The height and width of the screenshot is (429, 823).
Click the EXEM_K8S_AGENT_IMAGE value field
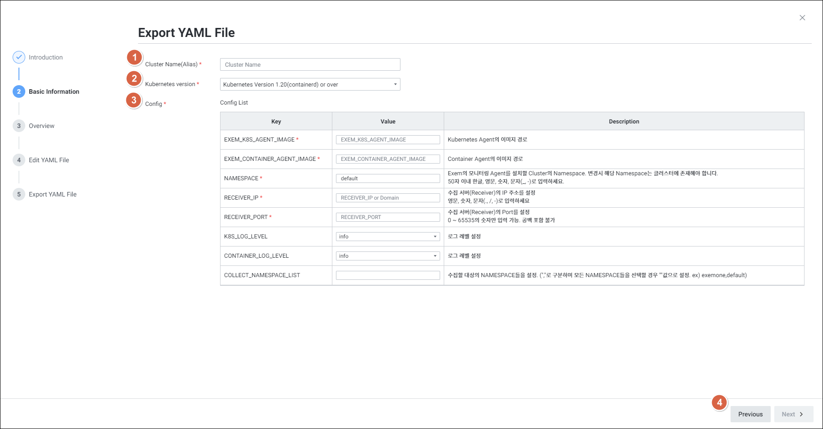click(x=388, y=140)
